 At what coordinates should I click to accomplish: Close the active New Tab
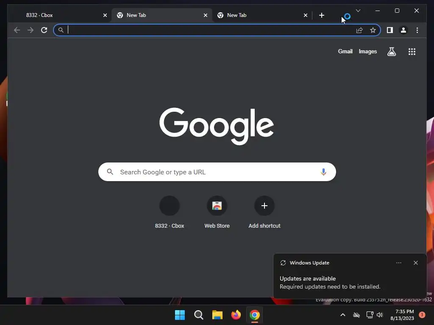pos(206,15)
